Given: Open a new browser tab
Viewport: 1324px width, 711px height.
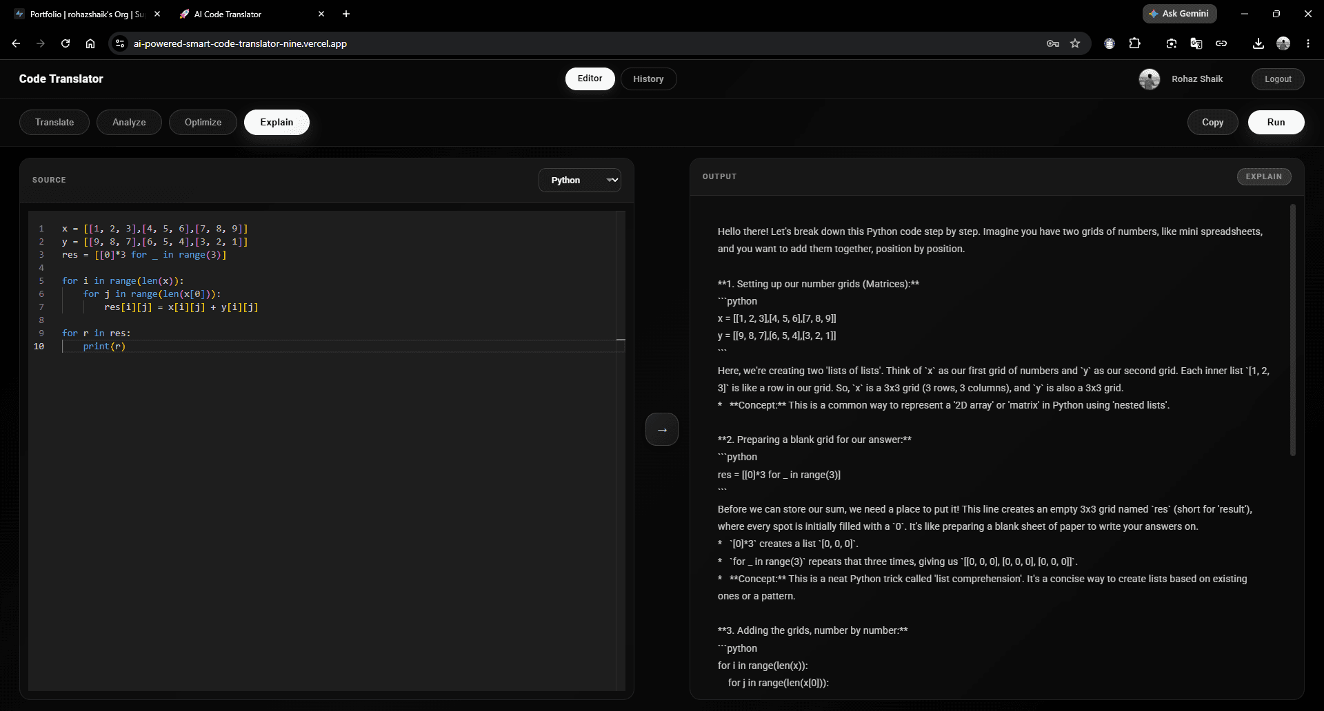Looking at the screenshot, I should (x=346, y=14).
